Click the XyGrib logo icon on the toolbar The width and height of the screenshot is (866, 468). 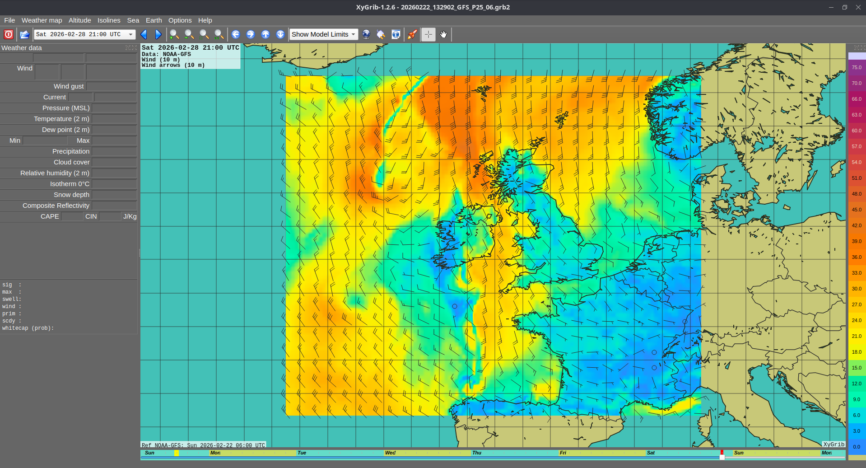(x=8, y=34)
